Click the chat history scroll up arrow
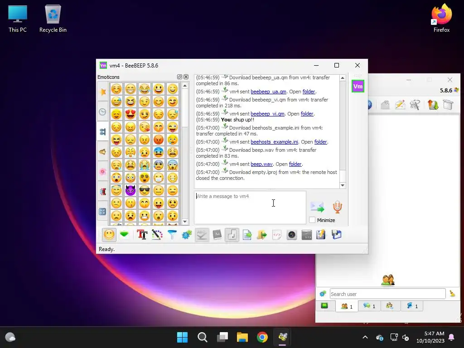The image size is (464, 348). click(x=343, y=78)
